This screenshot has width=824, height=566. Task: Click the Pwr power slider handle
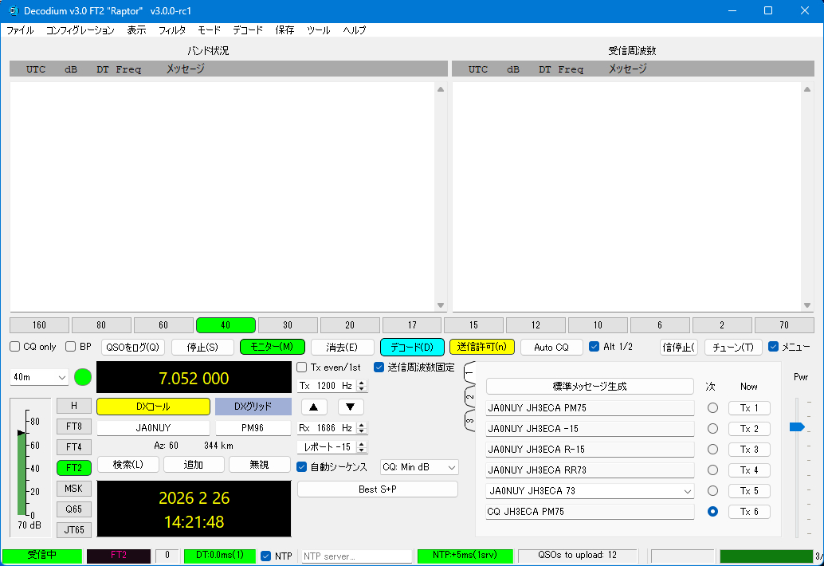pyautogui.click(x=796, y=427)
